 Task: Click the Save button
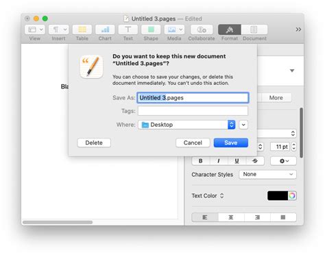pyautogui.click(x=231, y=143)
